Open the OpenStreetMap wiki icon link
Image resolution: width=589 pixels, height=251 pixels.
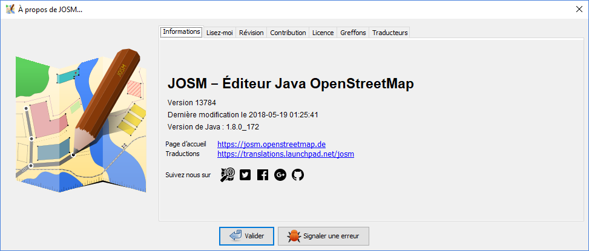pyautogui.click(x=227, y=175)
